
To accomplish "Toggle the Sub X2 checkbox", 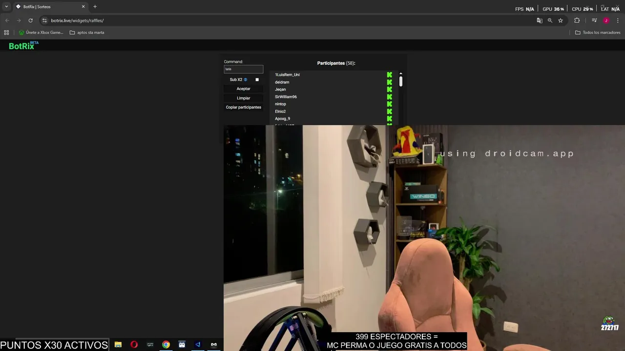I will (257, 79).
